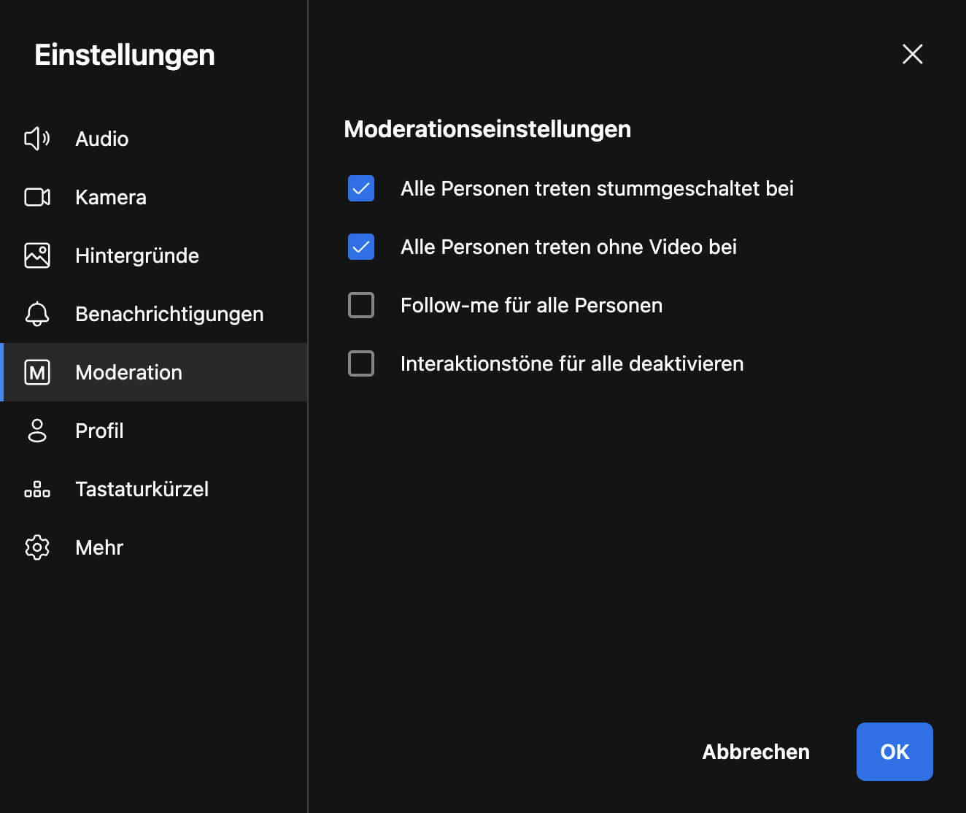Confirm settings with the OK button

tap(894, 752)
